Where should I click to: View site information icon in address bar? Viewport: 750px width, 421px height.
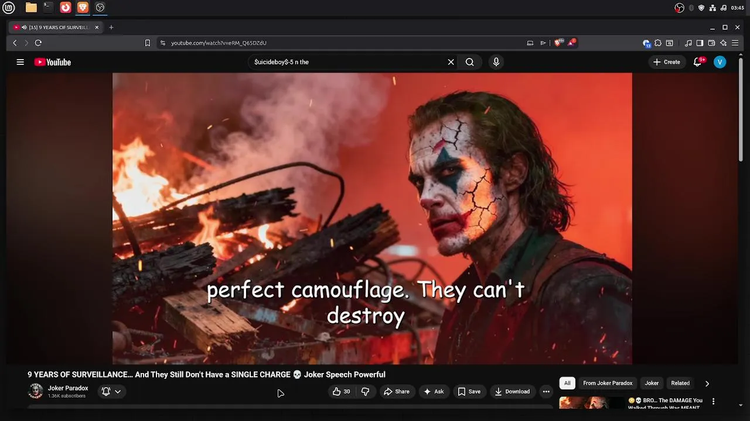[163, 43]
